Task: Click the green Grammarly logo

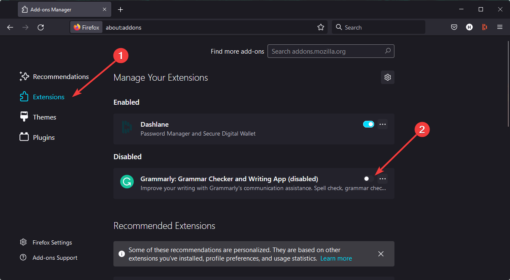Action: coord(127,182)
